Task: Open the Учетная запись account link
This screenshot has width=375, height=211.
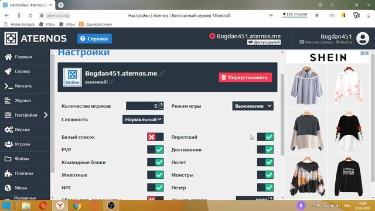Action: [x=316, y=42]
